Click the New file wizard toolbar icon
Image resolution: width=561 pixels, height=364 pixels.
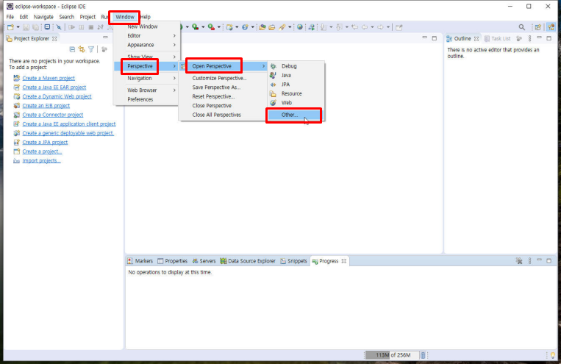point(10,27)
